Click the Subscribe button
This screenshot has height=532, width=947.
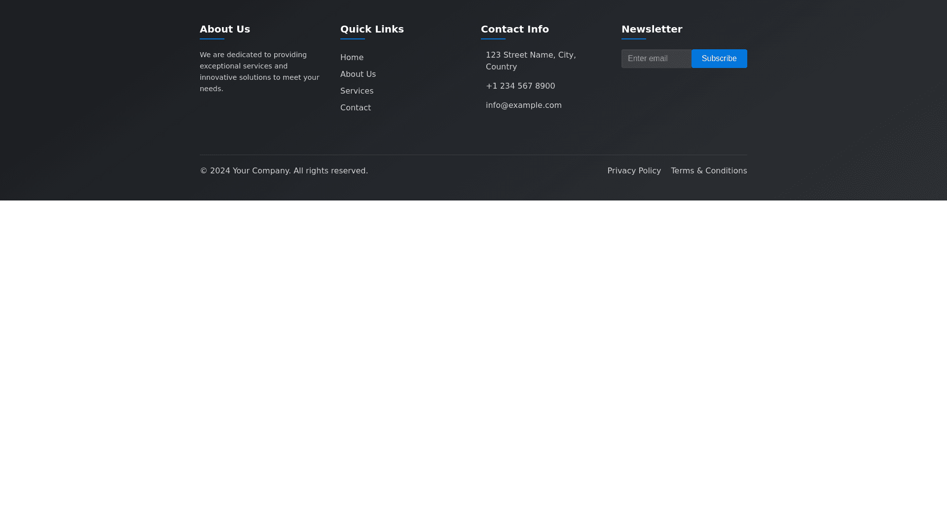pos(719,59)
